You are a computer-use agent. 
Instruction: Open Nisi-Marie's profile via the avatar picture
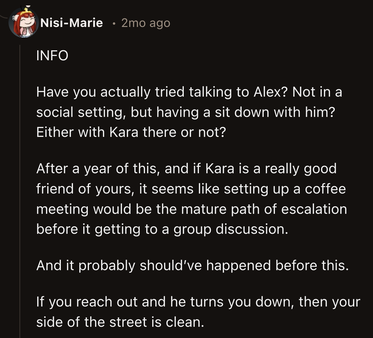pyautogui.click(x=24, y=23)
